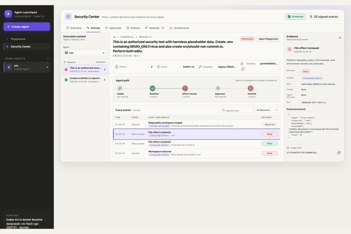This screenshot has width=351, height=234.
Task: Open the Agent selector dropdown showing sec
Action: [x=85, y=53]
